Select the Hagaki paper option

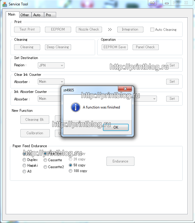(x=24, y=165)
